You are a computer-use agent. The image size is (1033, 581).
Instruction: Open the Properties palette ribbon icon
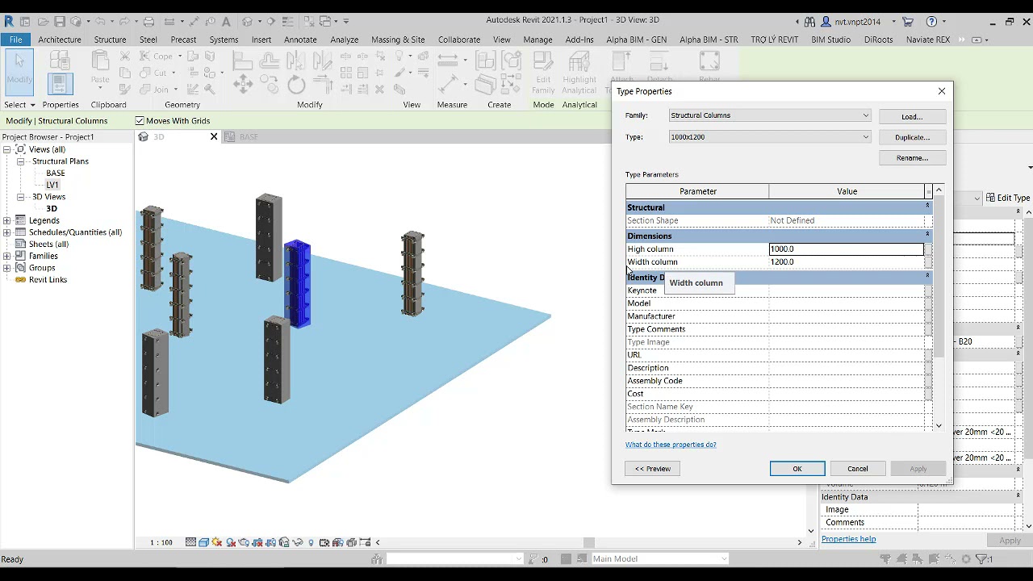[60, 82]
